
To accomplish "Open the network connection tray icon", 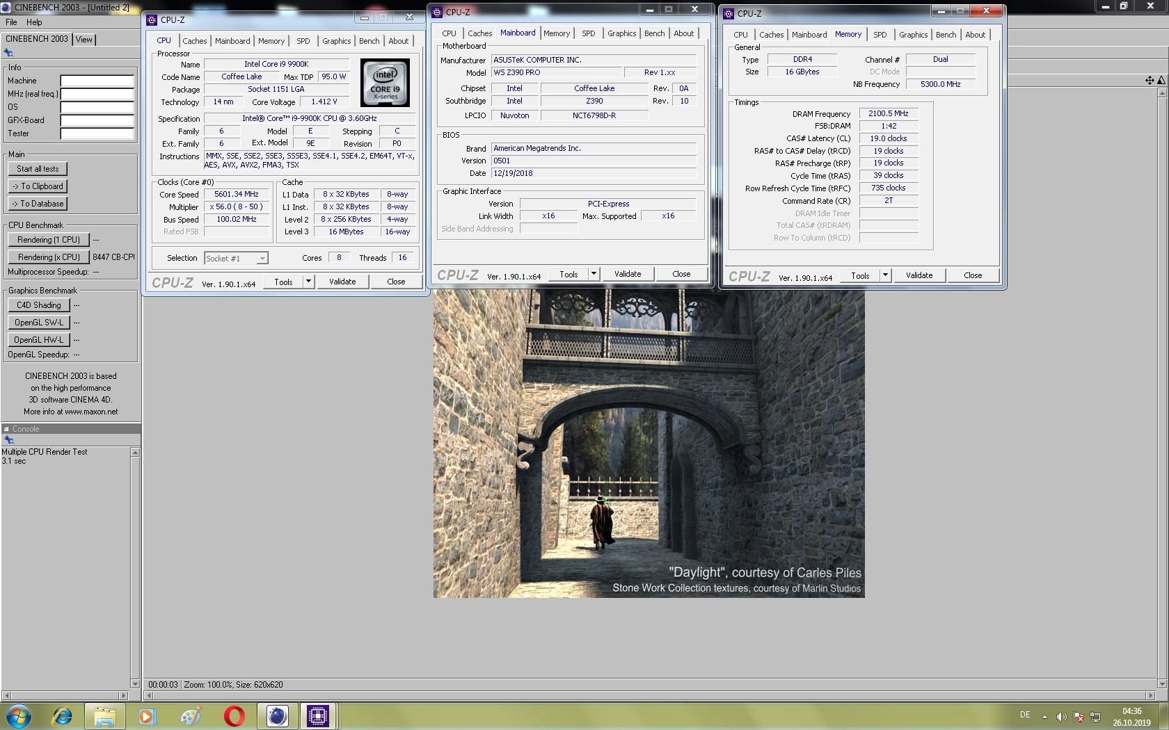I will pyautogui.click(x=1095, y=717).
